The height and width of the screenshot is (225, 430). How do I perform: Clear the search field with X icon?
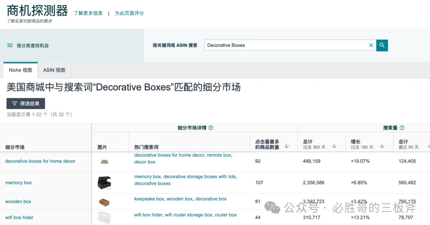click(371, 45)
